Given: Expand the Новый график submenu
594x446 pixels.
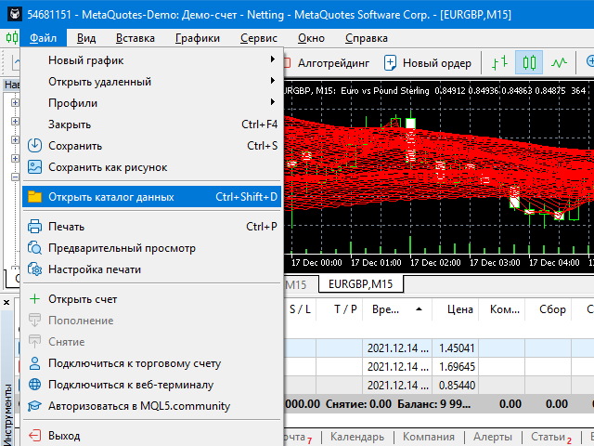Looking at the screenshot, I should [x=151, y=60].
